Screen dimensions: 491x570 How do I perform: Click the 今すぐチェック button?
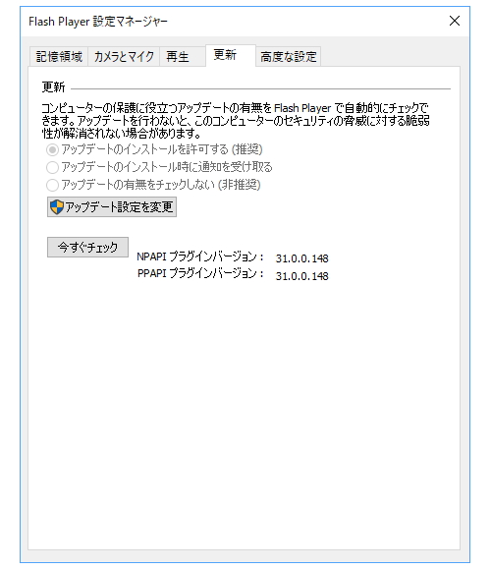click(87, 248)
